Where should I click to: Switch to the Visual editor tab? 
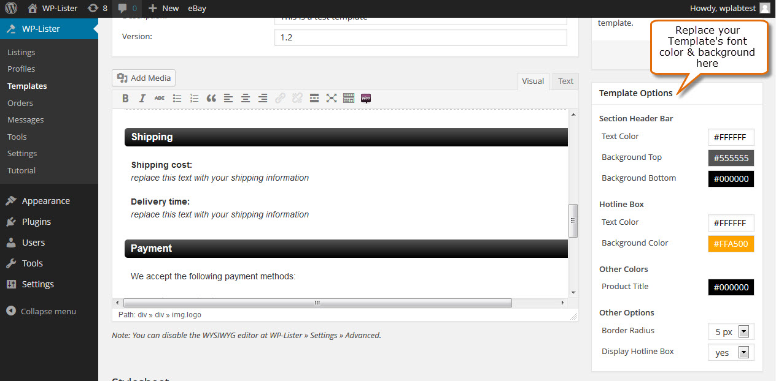(x=533, y=81)
